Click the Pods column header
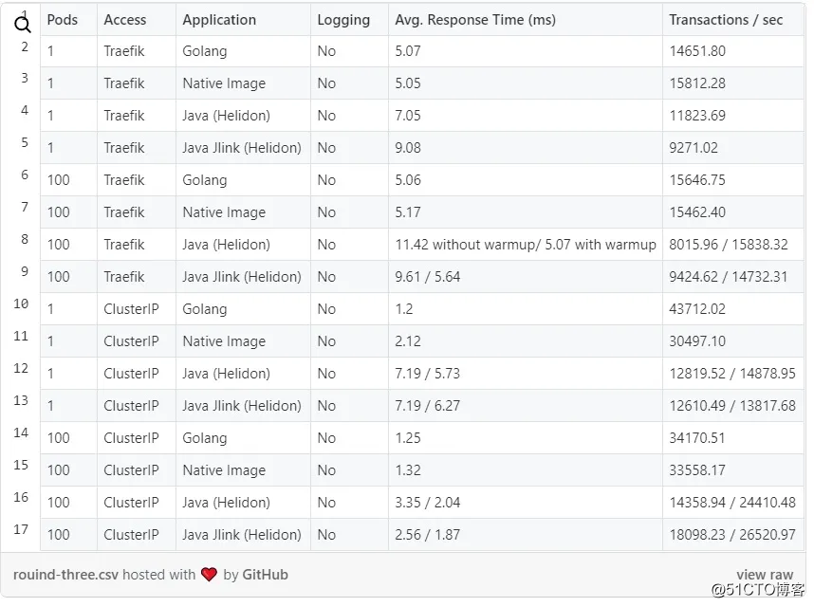 62,20
